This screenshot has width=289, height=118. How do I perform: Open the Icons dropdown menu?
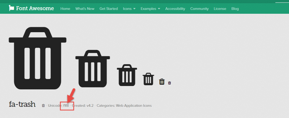tap(129, 9)
